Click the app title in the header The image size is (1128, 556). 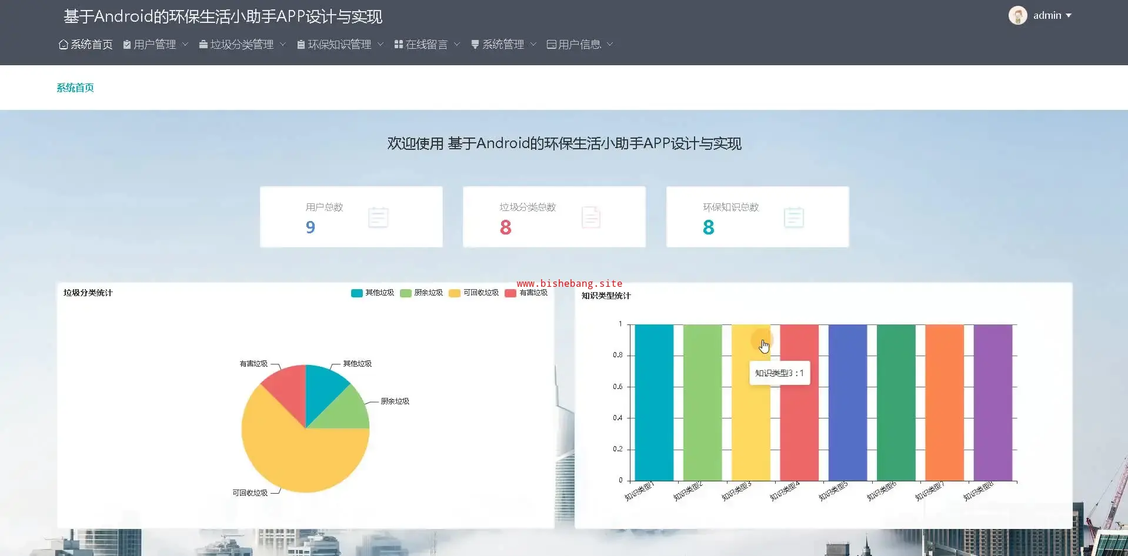pyautogui.click(x=223, y=16)
